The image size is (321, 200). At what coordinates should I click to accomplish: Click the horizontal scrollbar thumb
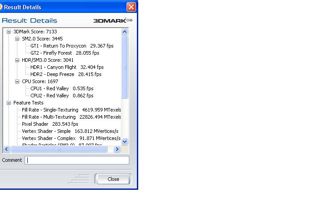click(59, 149)
